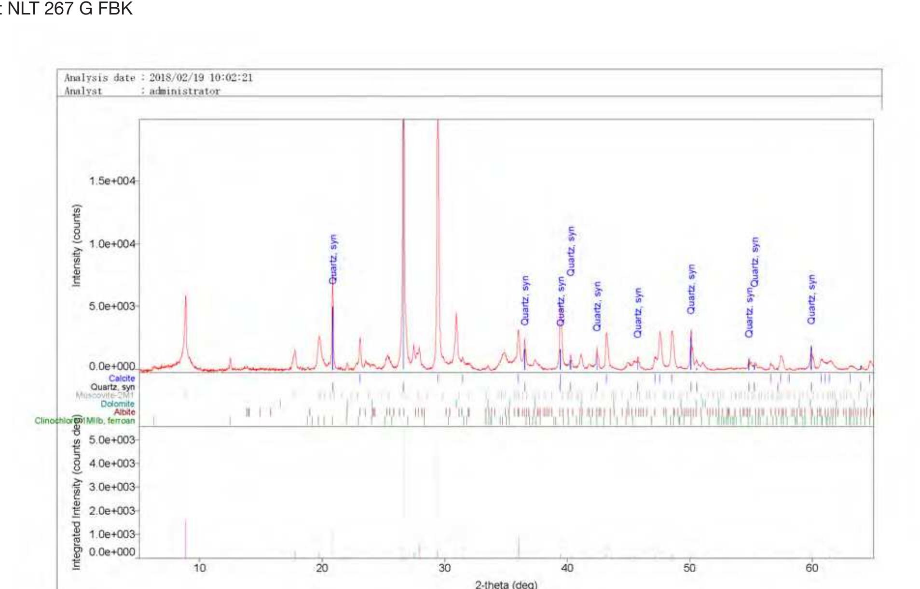Click the magenta integrated intensity bar near 9 degrees

[185, 536]
